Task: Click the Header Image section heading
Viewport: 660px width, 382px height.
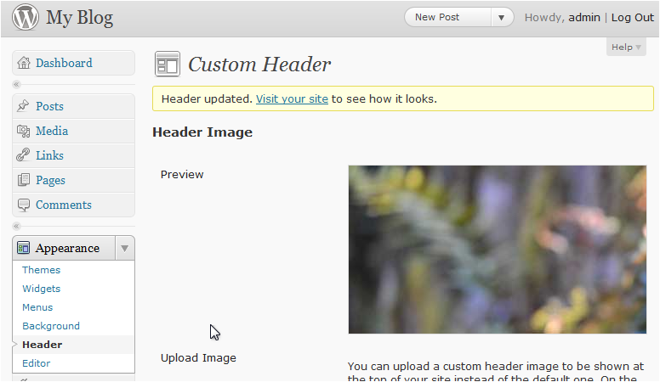Action: pyautogui.click(x=202, y=132)
